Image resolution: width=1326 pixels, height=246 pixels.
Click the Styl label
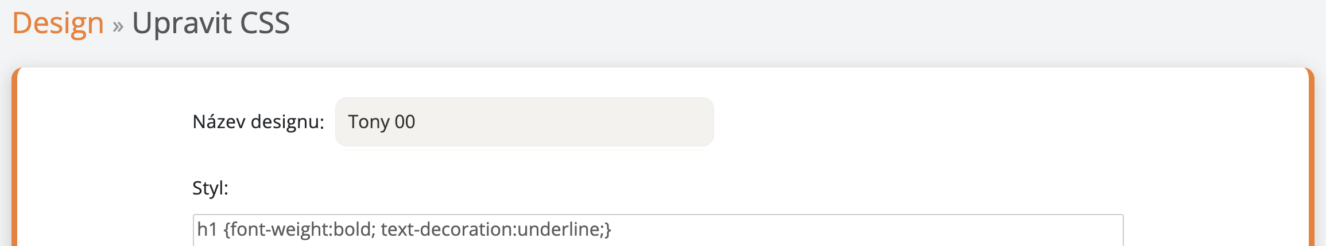[210, 188]
